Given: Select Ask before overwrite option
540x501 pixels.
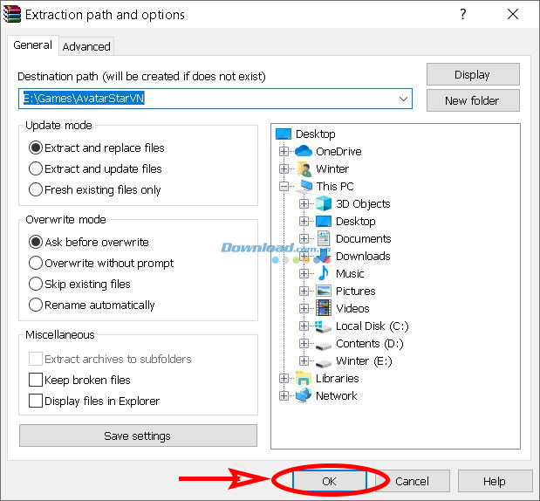Looking at the screenshot, I should point(88,243).
